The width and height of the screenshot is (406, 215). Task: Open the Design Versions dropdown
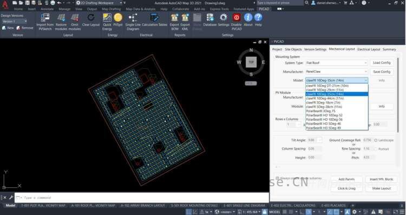point(15,21)
